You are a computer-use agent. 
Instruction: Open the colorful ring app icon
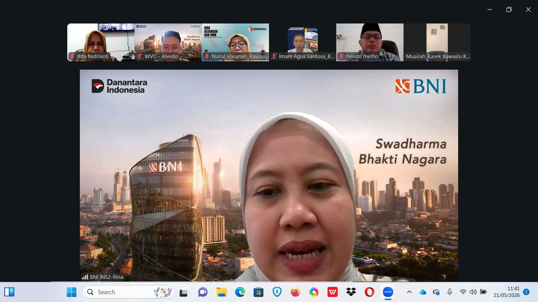tap(314, 292)
